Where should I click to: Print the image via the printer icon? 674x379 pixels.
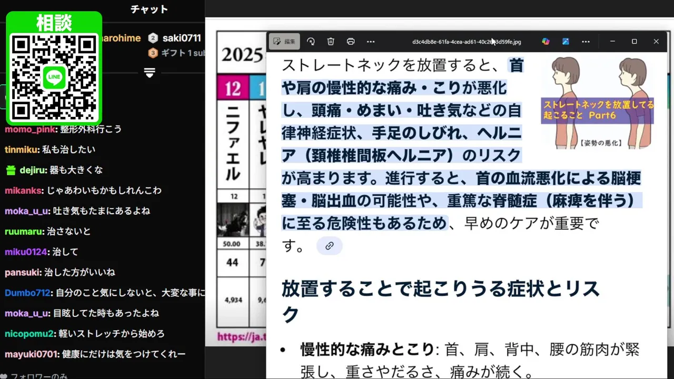coord(351,42)
